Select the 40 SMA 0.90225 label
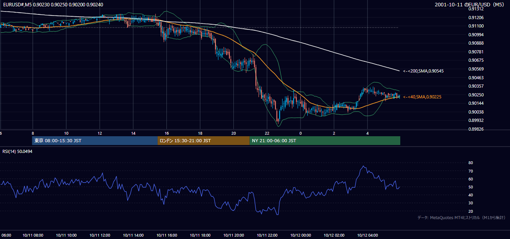This screenshot has width=510, height=239. pyautogui.click(x=422, y=97)
